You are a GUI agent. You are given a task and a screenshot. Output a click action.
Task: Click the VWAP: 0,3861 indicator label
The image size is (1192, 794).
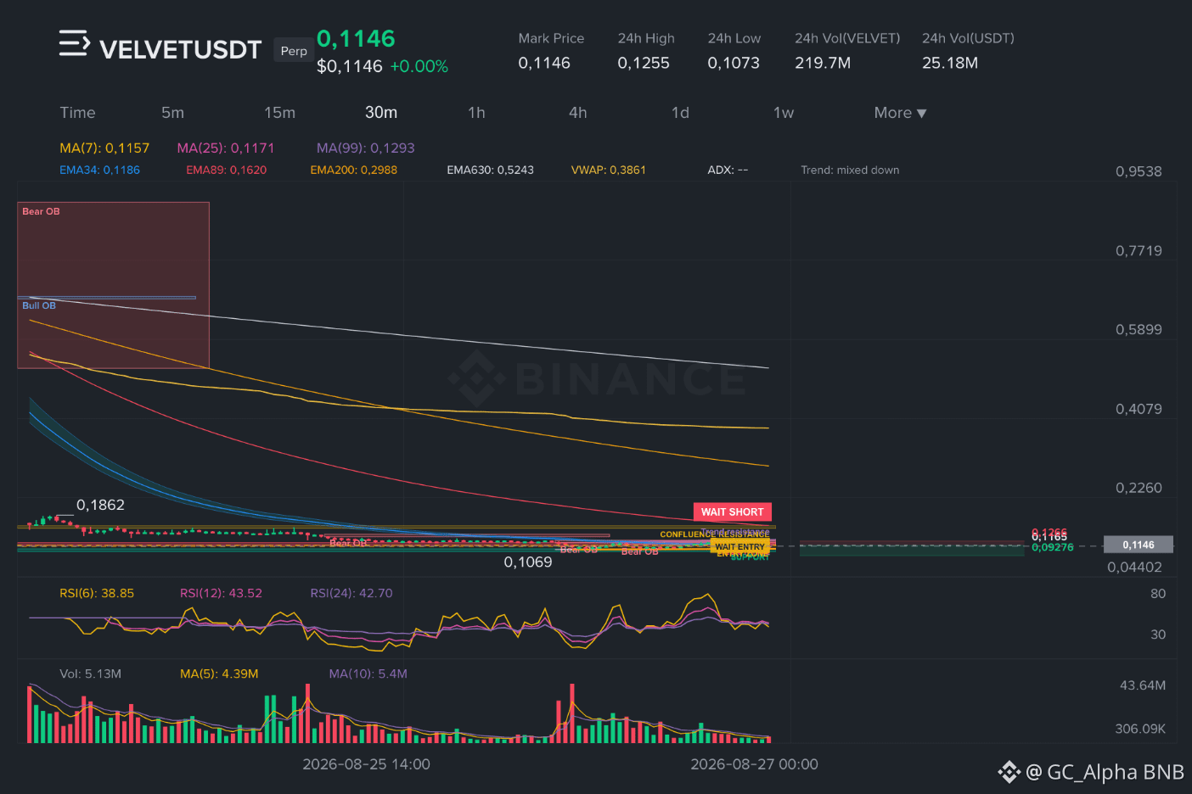coord(608,170)
